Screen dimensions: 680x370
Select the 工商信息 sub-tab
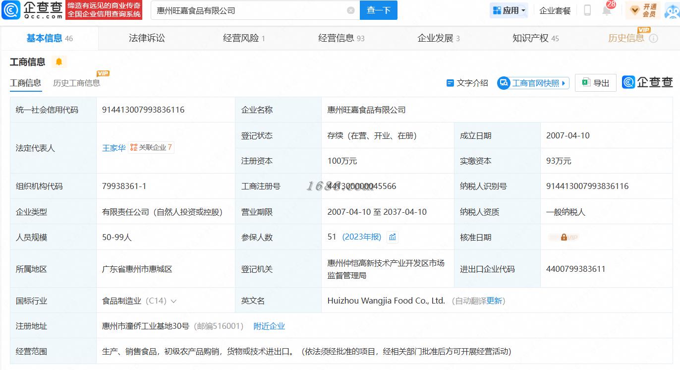point(25,83)
